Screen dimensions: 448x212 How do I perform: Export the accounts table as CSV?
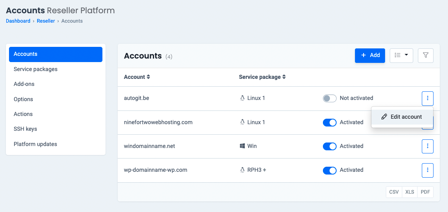[x=394, y=192]
